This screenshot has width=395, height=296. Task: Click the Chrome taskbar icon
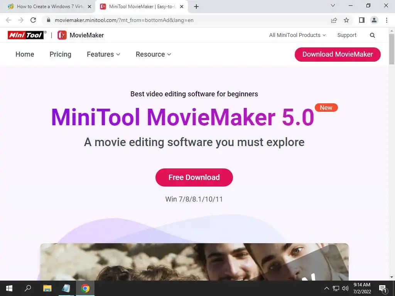click(x=85, y=288)
